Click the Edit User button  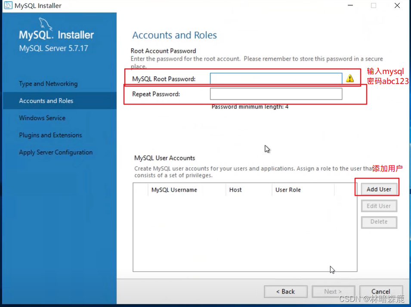tap(379, 206)
